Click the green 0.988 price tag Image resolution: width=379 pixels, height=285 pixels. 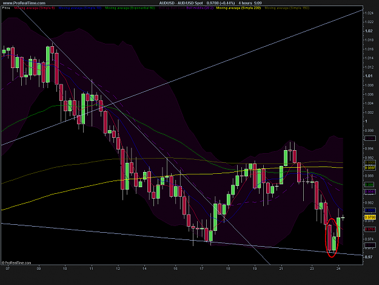[x=370, y=185]
